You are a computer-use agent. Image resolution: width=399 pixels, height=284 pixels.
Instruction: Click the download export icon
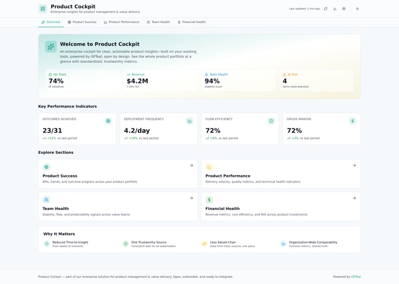[335, 9]
